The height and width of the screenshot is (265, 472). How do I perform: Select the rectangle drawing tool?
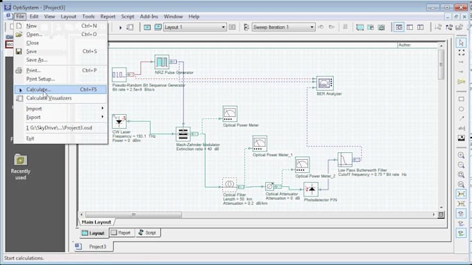coord(461,99)
